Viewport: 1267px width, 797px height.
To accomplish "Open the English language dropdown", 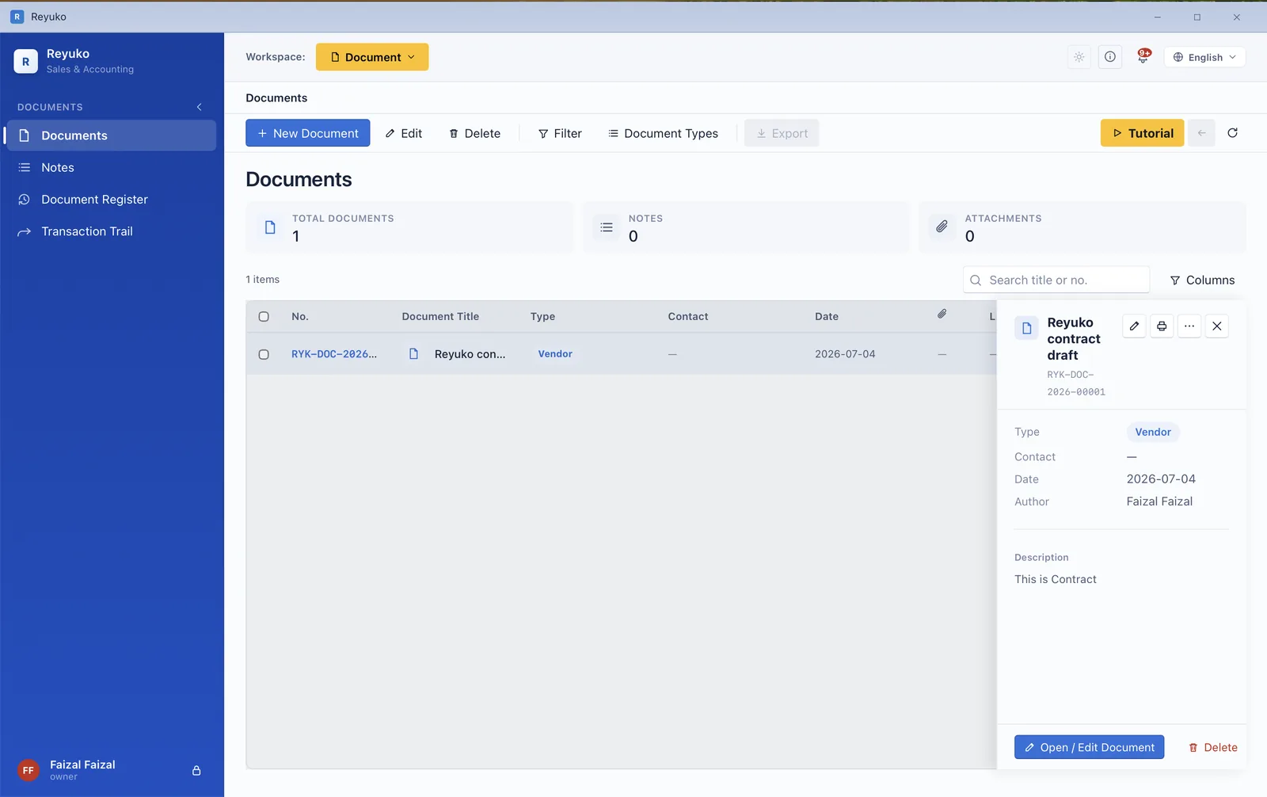I will pyautogui.click(x=1204, y=57).
